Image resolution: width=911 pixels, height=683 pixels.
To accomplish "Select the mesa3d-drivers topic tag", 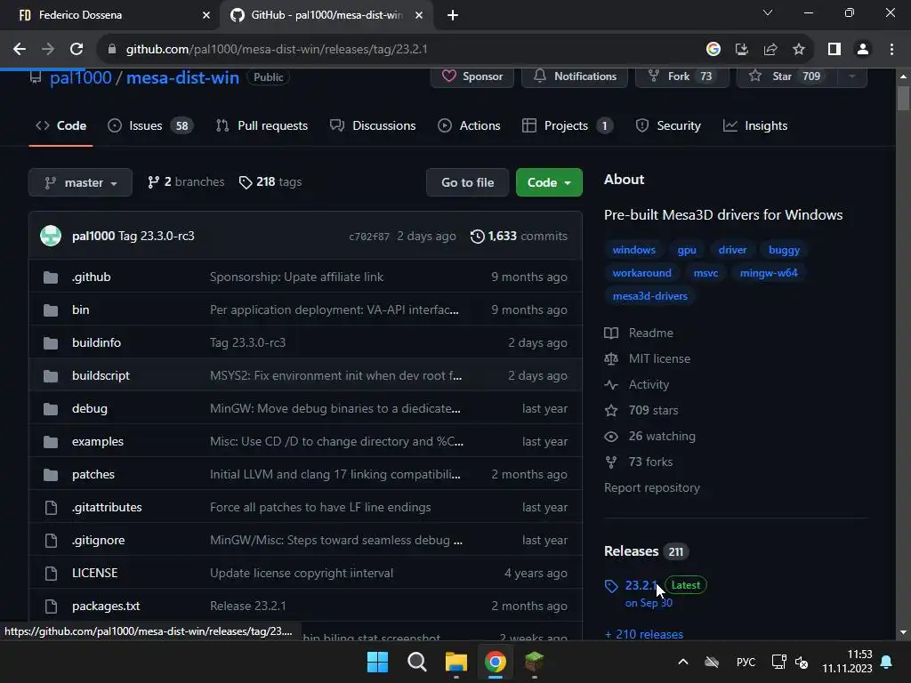I will pyautogui.click(x=649, y=296).
